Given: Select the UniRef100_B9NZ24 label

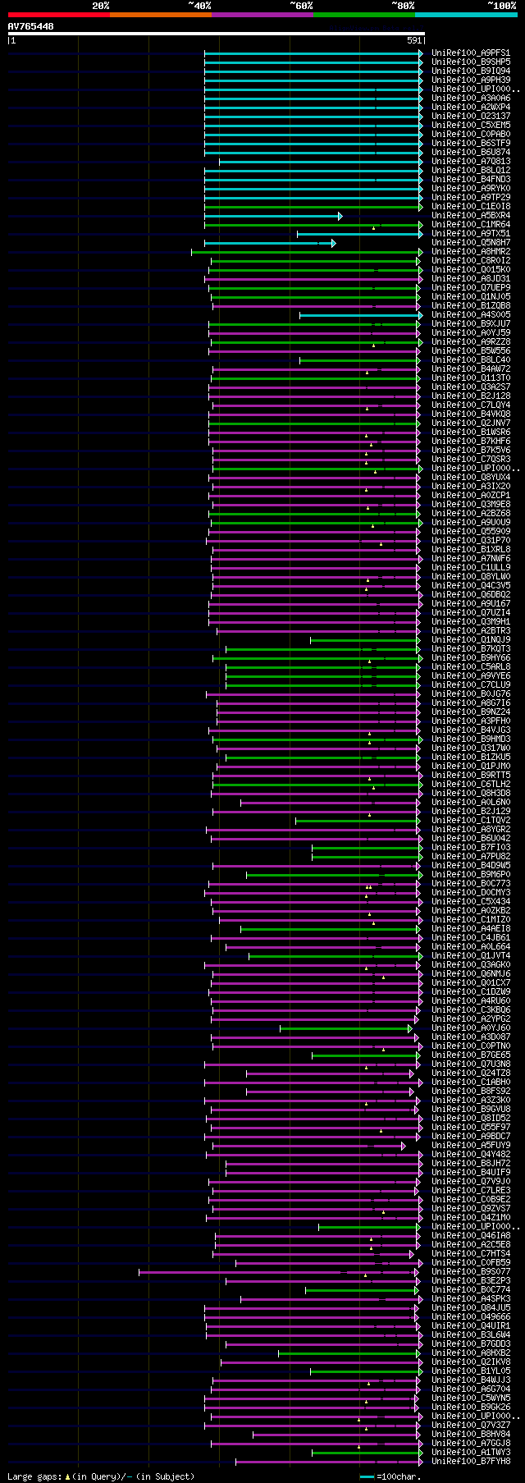Looking at the screenshot, I should (471, 712).
